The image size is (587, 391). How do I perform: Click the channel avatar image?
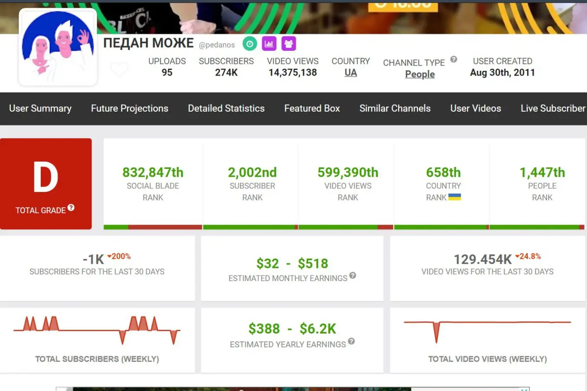point(58,47)
